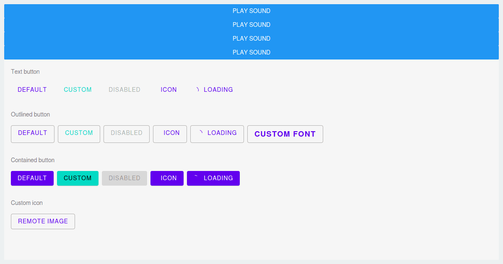Tap the third PLAY SOUND button
Image resolution: width=503 pixels, height=264 pixels.
click(x=251, y=38)
